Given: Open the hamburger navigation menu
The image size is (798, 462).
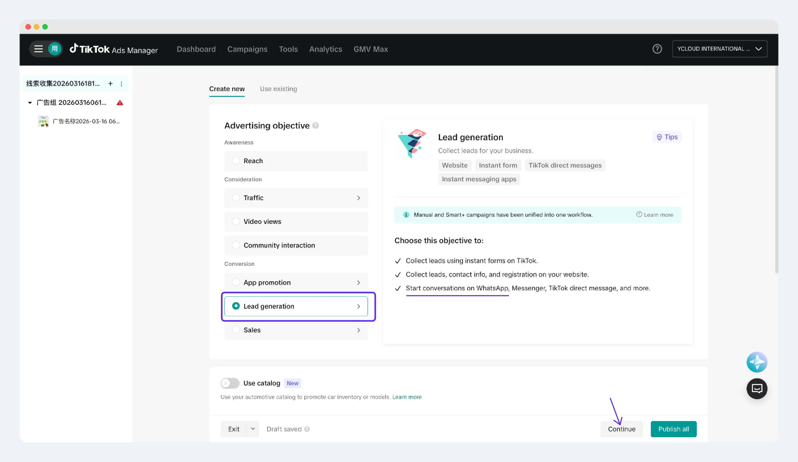Looking at the screenshot, I should point(38,49).
